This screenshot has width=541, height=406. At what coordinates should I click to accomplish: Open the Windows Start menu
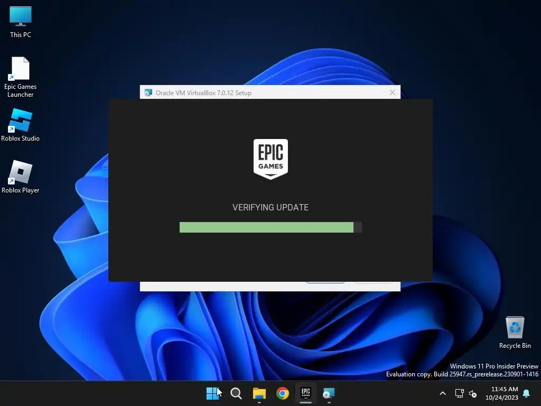(x=213, y=393)
